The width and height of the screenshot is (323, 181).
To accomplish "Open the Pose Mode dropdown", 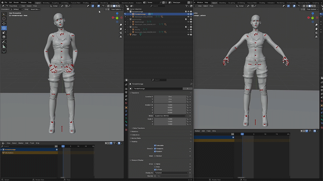I will 13,6.
